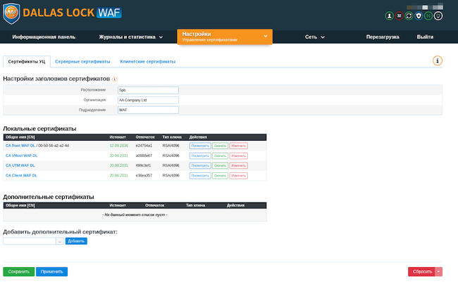Screen dimensions: 458x282
Task: View the CA Root WAF DL certificate
Action: [200, 146]
